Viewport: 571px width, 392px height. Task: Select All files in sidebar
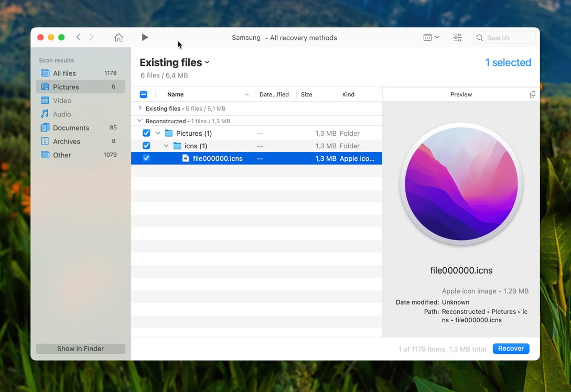[80, 73]
